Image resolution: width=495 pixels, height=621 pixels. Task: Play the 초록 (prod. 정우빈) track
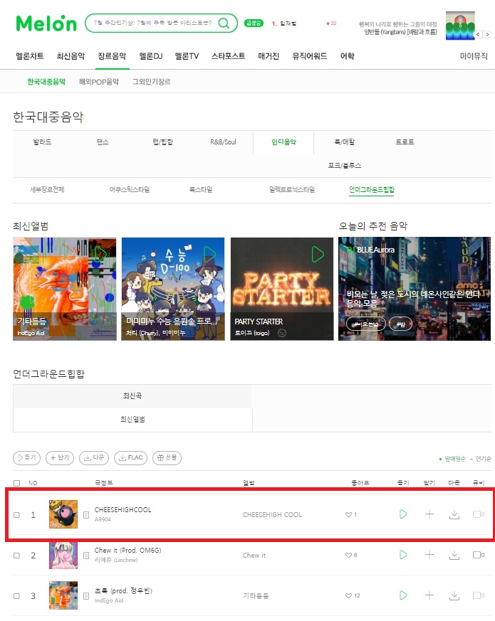[x=403, y=595]
